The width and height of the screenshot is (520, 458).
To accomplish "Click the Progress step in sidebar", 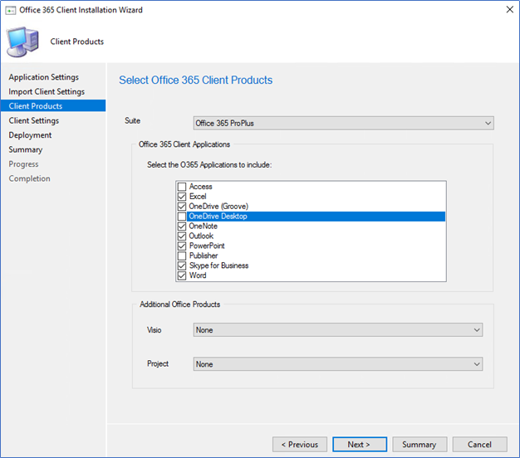I will tap(23, 164).
